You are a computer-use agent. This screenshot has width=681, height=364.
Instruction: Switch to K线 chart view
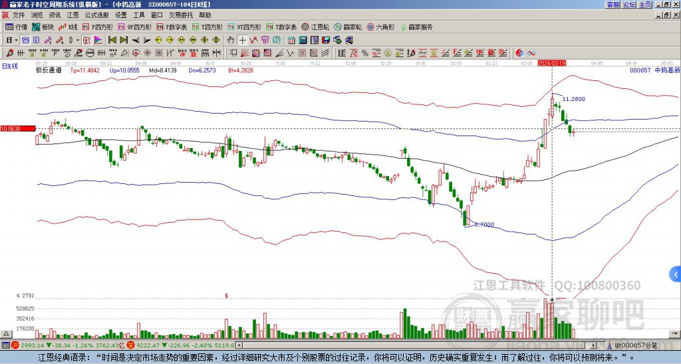point(68,27)
